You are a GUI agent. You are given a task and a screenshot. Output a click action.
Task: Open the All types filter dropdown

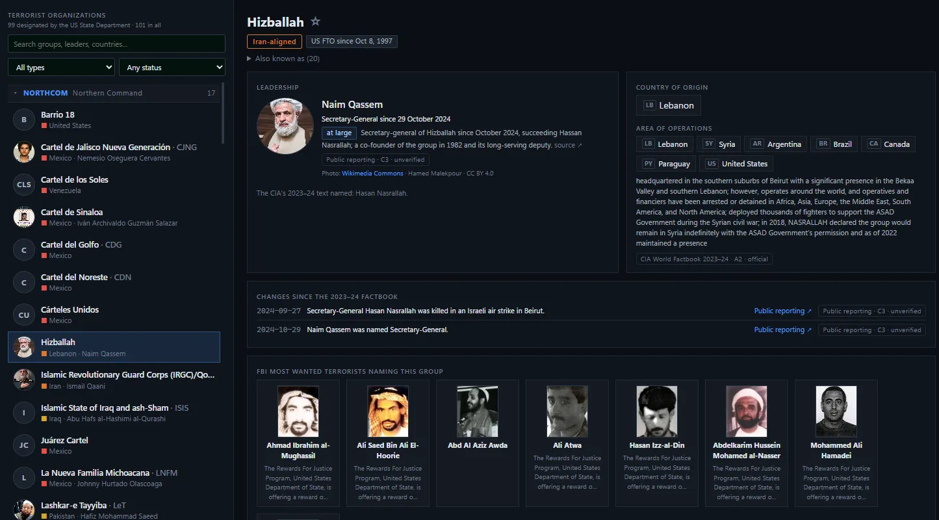(x=61, y=67)
